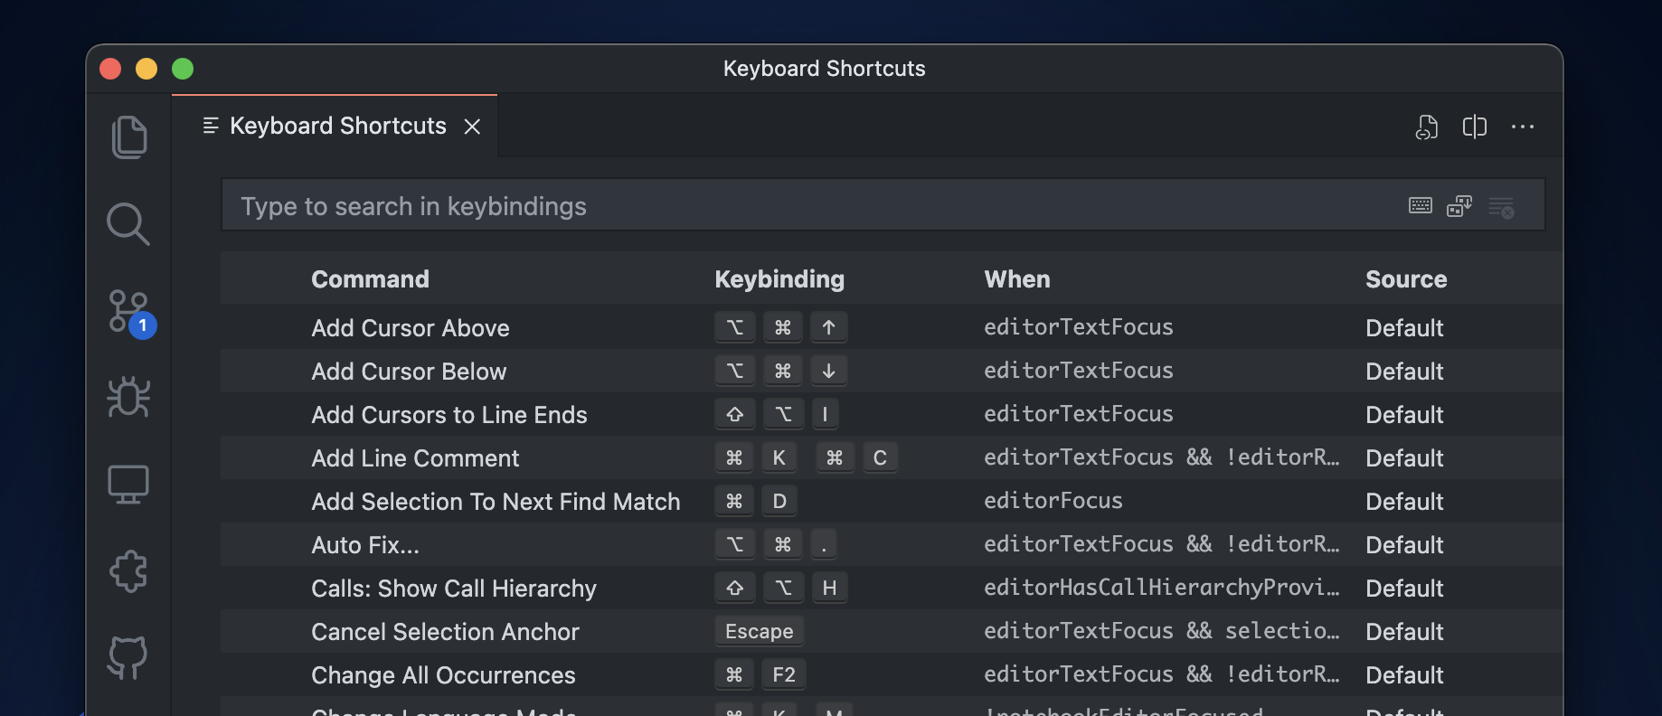Open the Run and Debug view
The width and height of the screenshot is (1662, 716).
[128, 397]
